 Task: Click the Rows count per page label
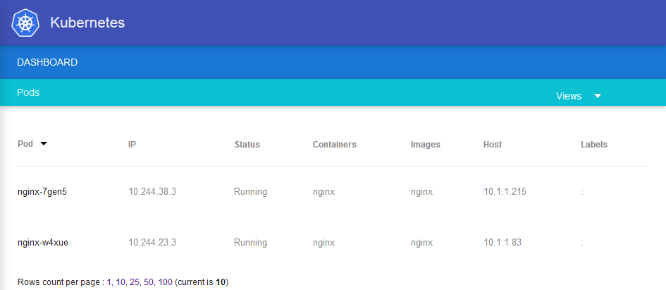point(61,282)
